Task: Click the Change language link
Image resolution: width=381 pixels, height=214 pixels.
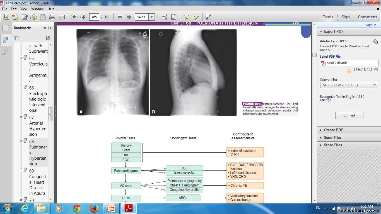Action: (x=325, y=100)
